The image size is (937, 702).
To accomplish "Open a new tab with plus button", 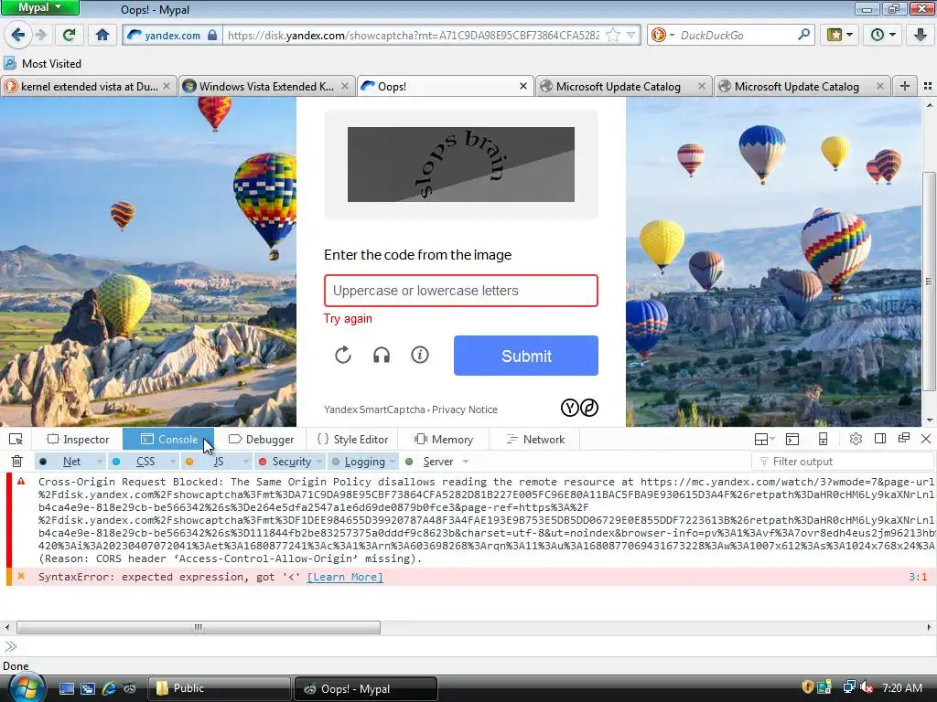I will (x=905, y=86).
